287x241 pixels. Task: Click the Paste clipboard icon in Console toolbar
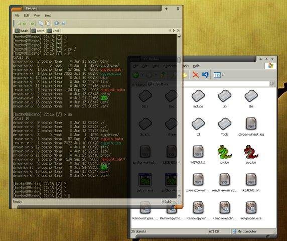click(47, 23)
